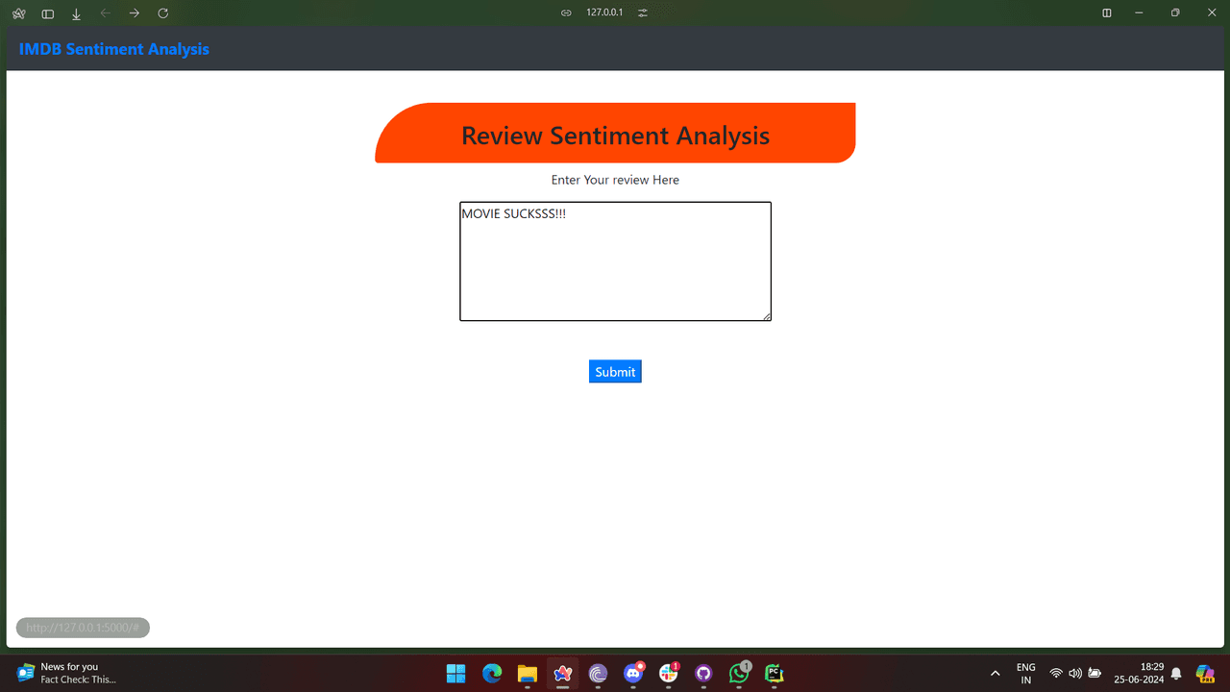Open ENG IN language switcher

point(1026,673)
